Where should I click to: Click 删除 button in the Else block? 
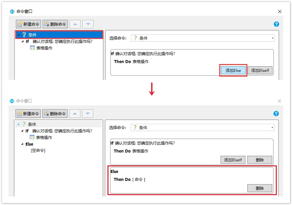click(260, 188)
